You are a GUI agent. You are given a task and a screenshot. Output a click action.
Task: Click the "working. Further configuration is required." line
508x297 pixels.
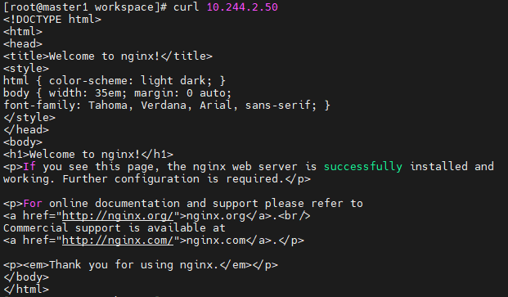pos(157,179)
